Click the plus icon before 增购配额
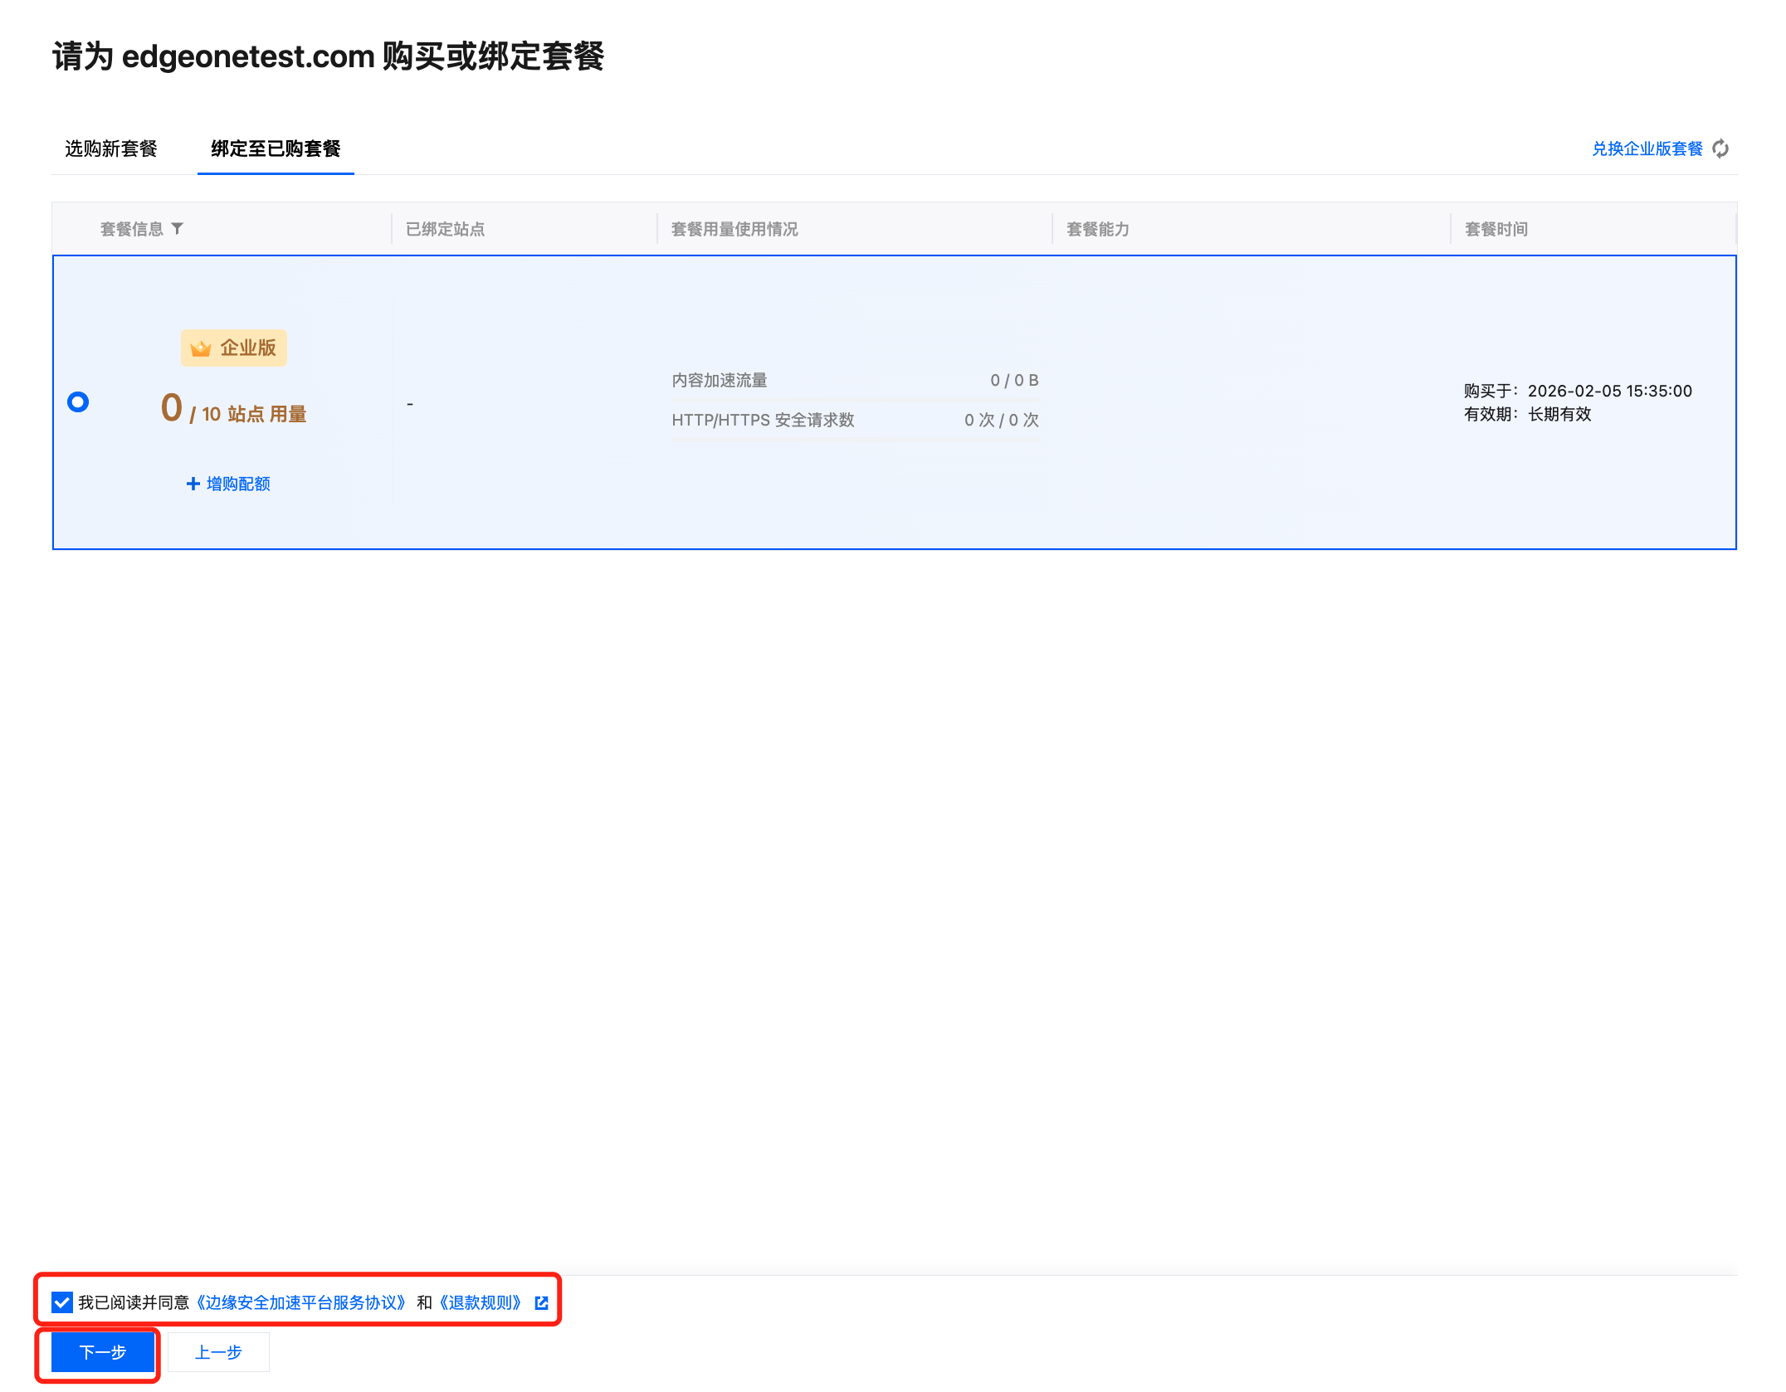This screenshot has height=1392, width=1786. coord(193,484)
